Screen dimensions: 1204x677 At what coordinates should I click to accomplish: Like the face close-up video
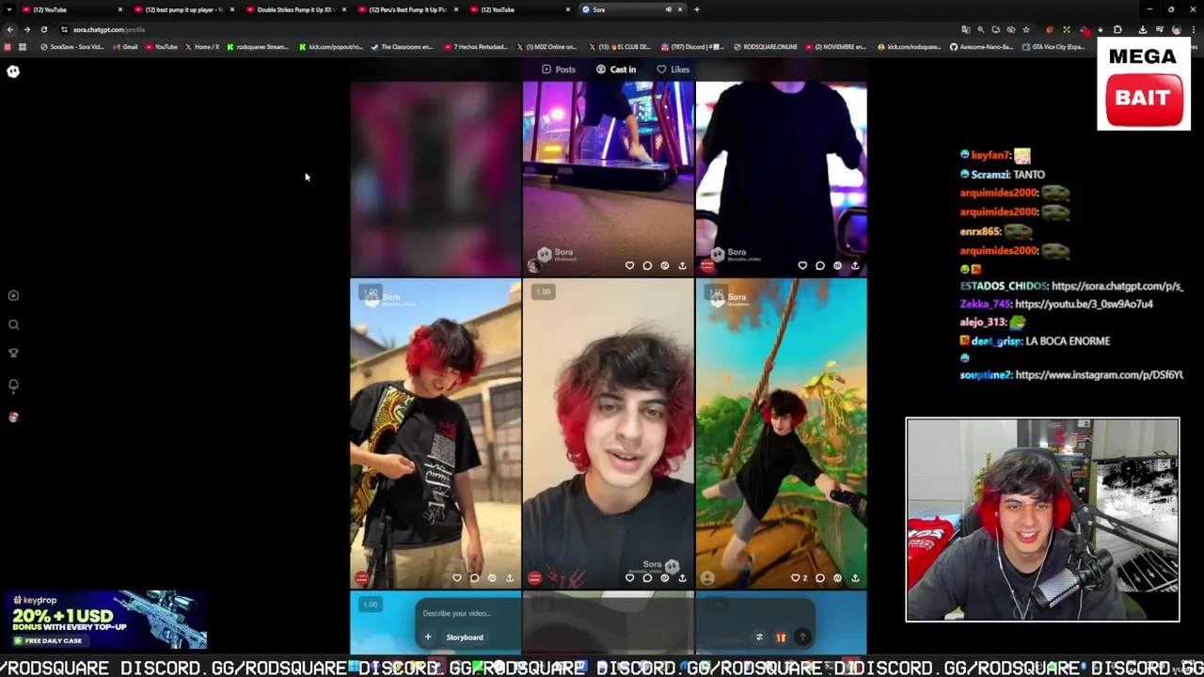(x=629, y=577)
